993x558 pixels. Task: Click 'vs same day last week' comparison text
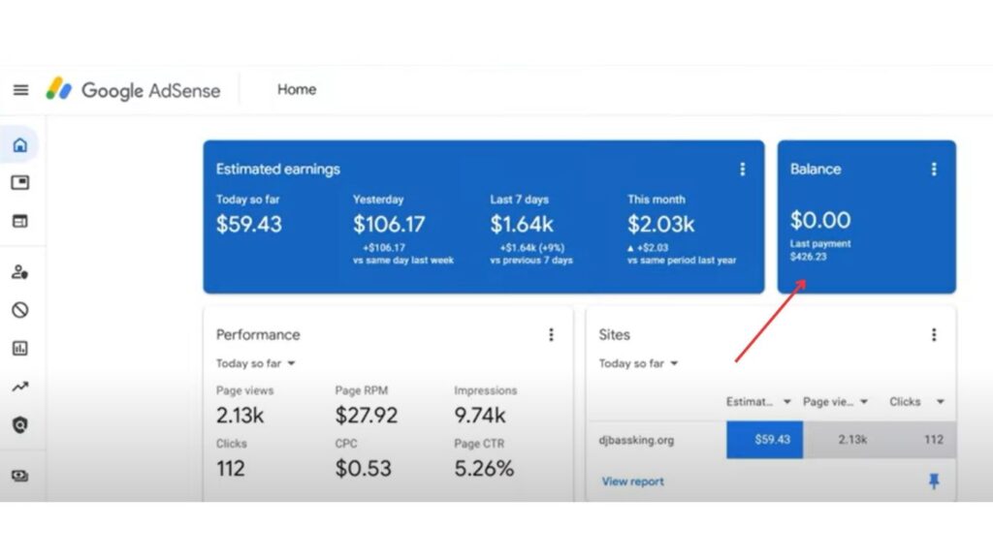click(x=403, y=261)
